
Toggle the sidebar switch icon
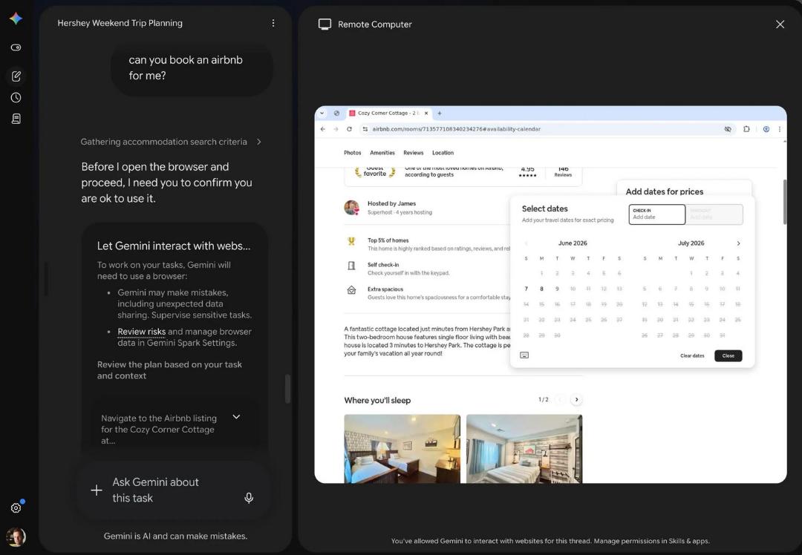click(16, 47)
